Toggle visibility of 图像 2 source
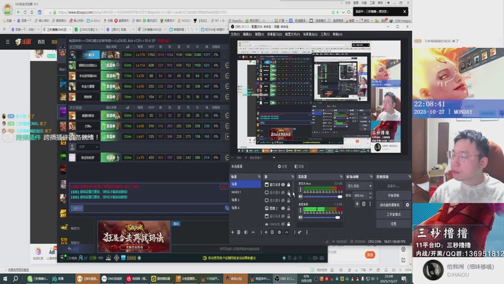The height and width of the screenshot is (284, 504). 283,208
